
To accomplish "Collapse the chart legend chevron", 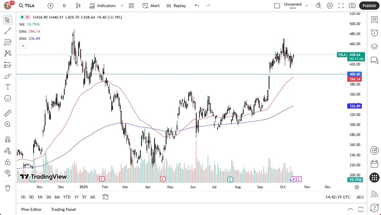I will 23,46.
